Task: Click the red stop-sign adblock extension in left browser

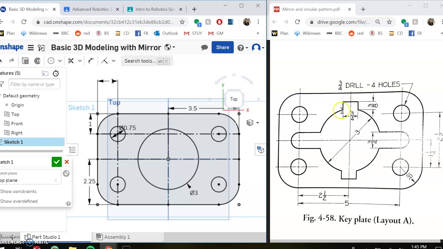Action: click(219, 22)
